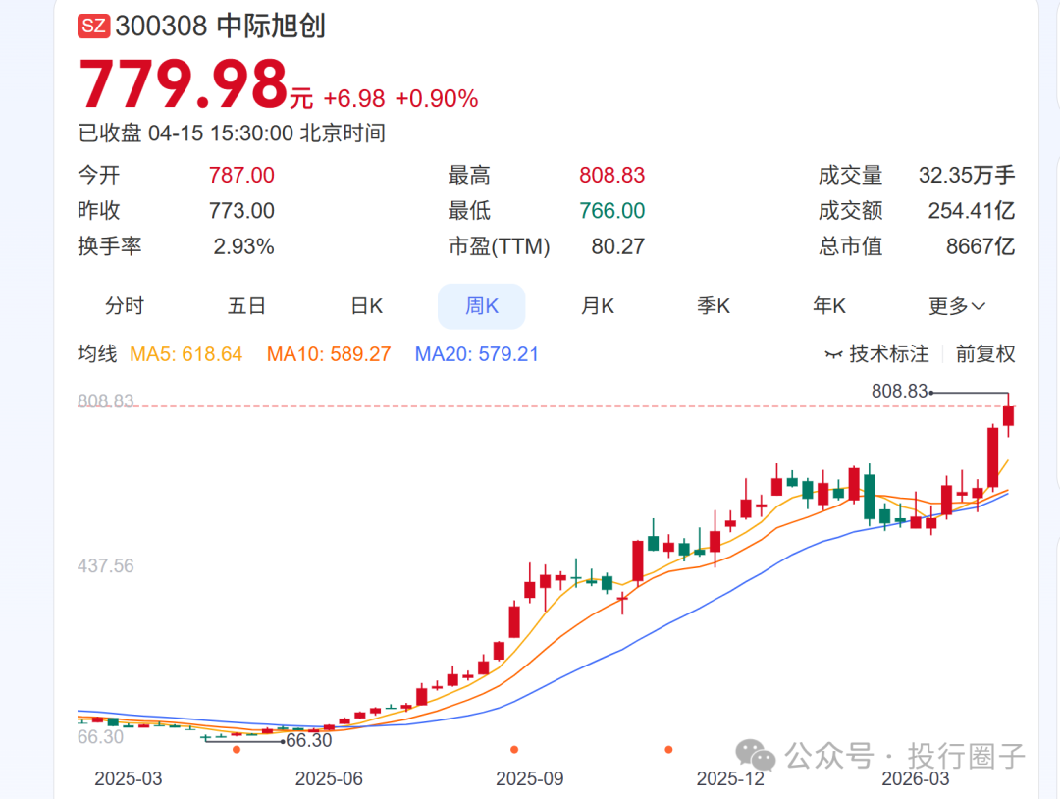Toggle the MA5 moving average line

tap(186, 354)
